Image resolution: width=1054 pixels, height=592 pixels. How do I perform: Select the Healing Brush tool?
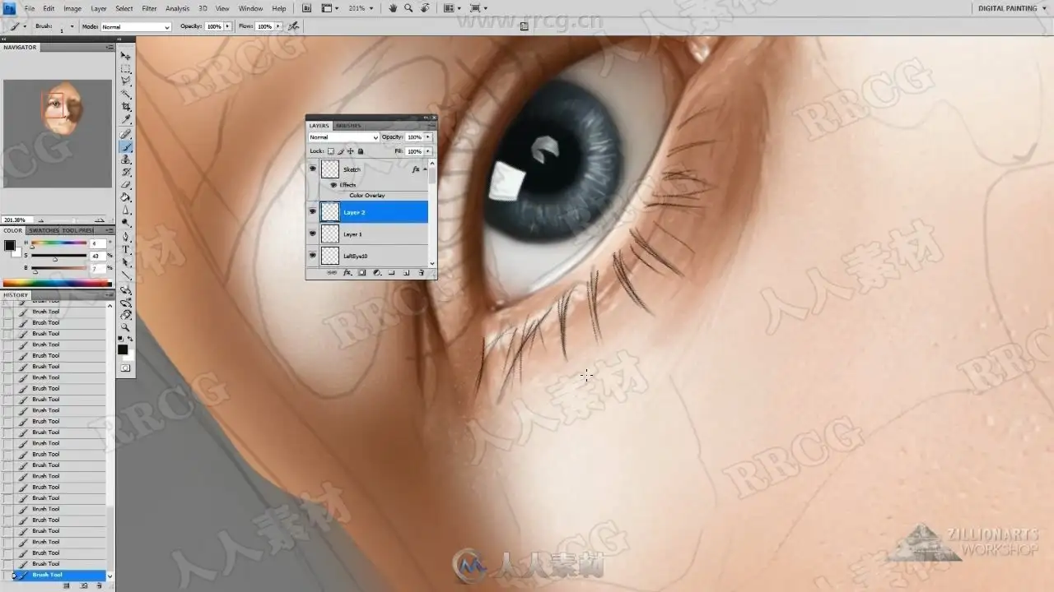pos(126,134)
